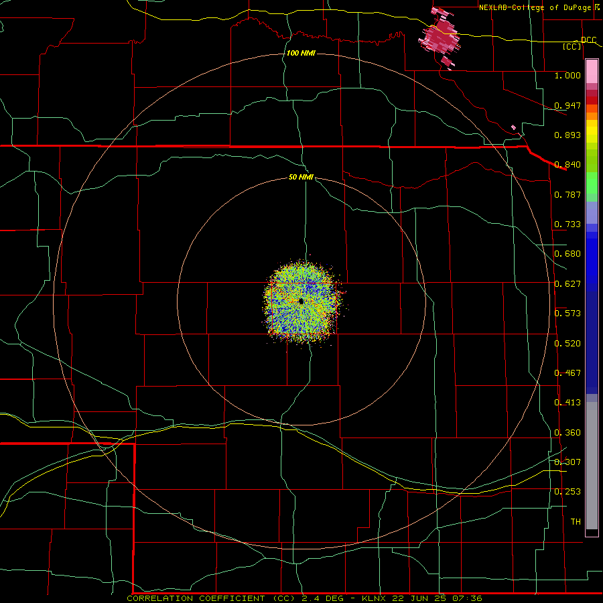603x603 pixels.
Task: Click the 0.627 legend value
Action: pyautogui.click(x=567, y=283)
